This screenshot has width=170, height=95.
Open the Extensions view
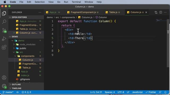tap(4, 47)
